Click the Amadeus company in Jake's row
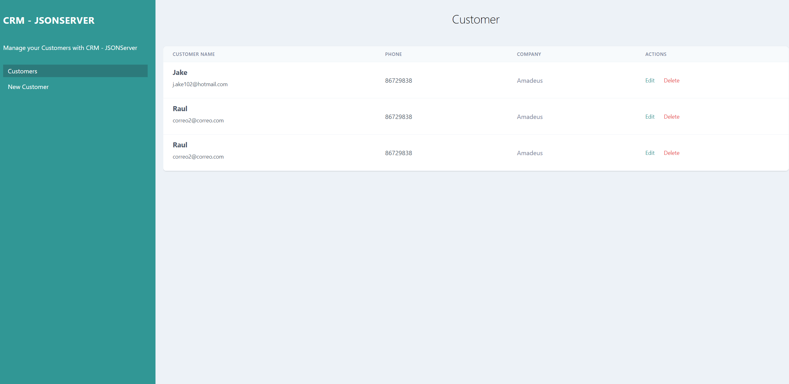The height and width of the screenshot is (384, 789). [530, 81]
